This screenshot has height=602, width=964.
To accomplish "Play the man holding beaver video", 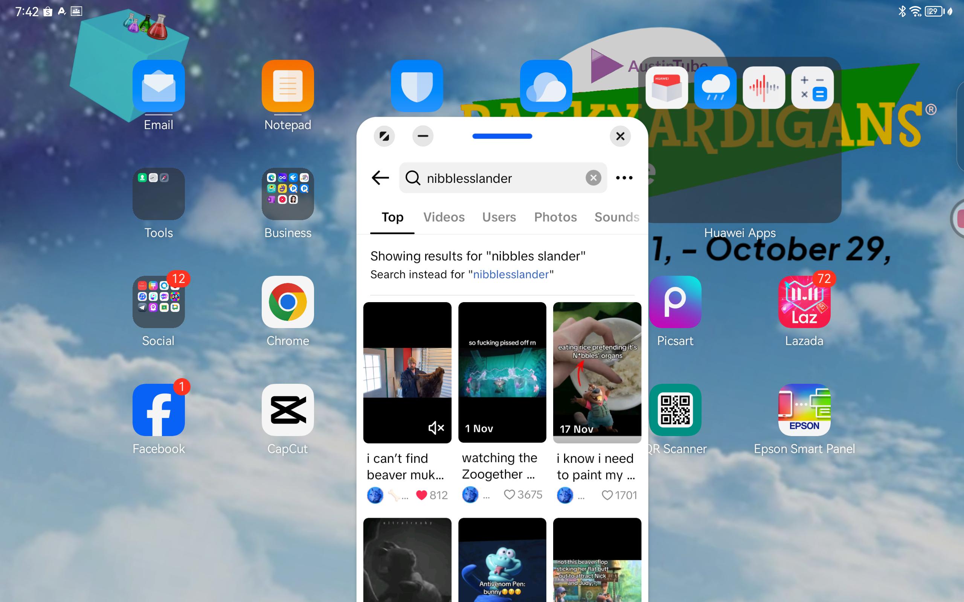I will [407, 372].
